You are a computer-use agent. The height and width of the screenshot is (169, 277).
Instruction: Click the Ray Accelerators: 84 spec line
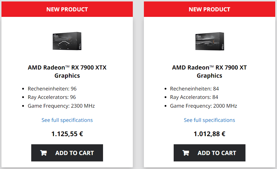[194, 97]
